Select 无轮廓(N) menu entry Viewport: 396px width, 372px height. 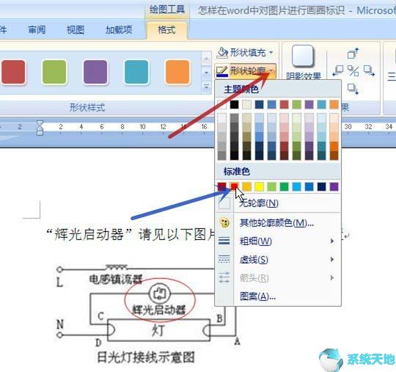click(x=278, y=203)
